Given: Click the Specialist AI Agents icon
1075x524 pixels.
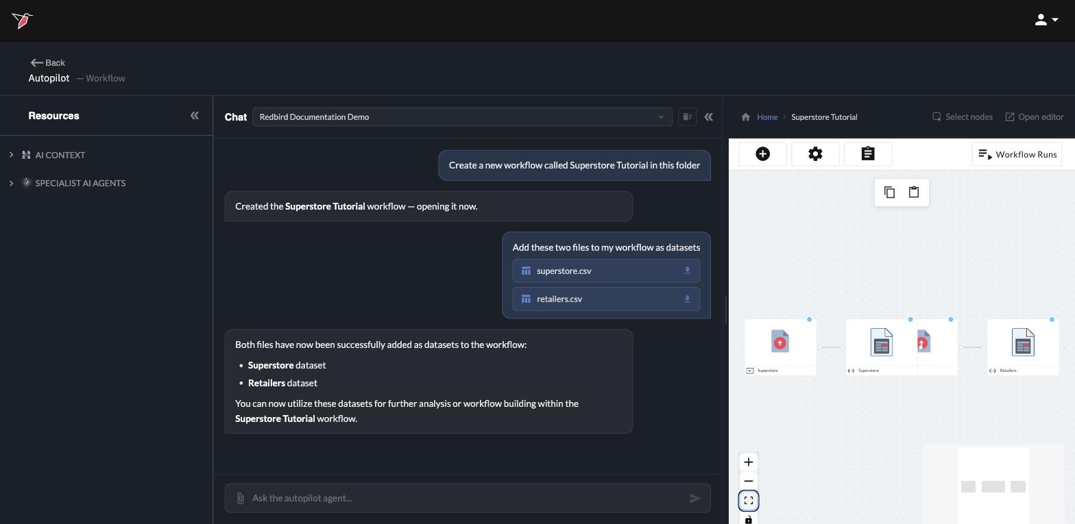Looking at the screenshot, I should [26, 183].
